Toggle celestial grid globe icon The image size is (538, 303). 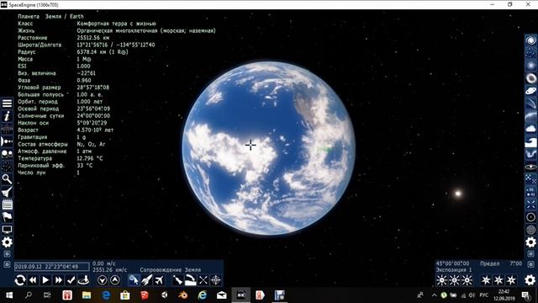[530, 230]
